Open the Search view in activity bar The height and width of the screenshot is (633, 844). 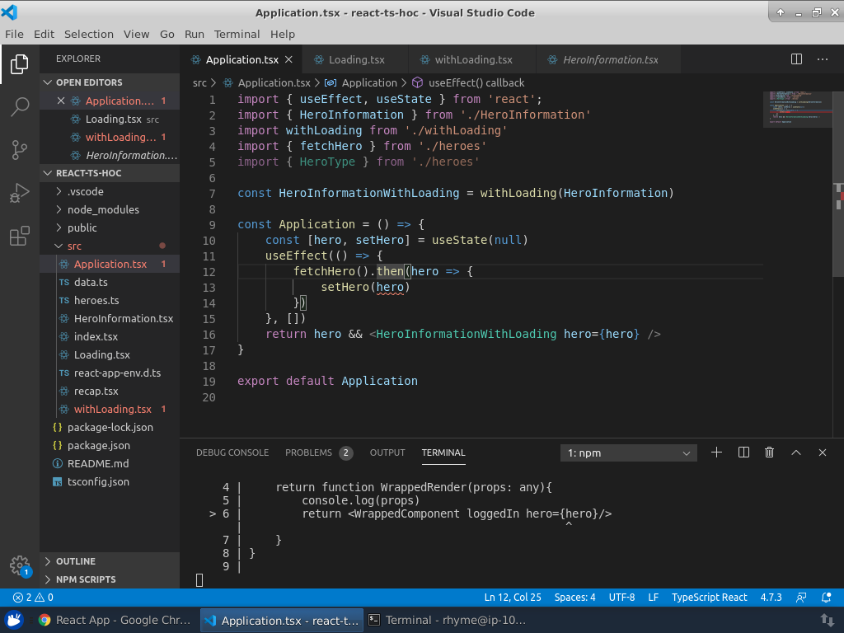click(20, 106)
